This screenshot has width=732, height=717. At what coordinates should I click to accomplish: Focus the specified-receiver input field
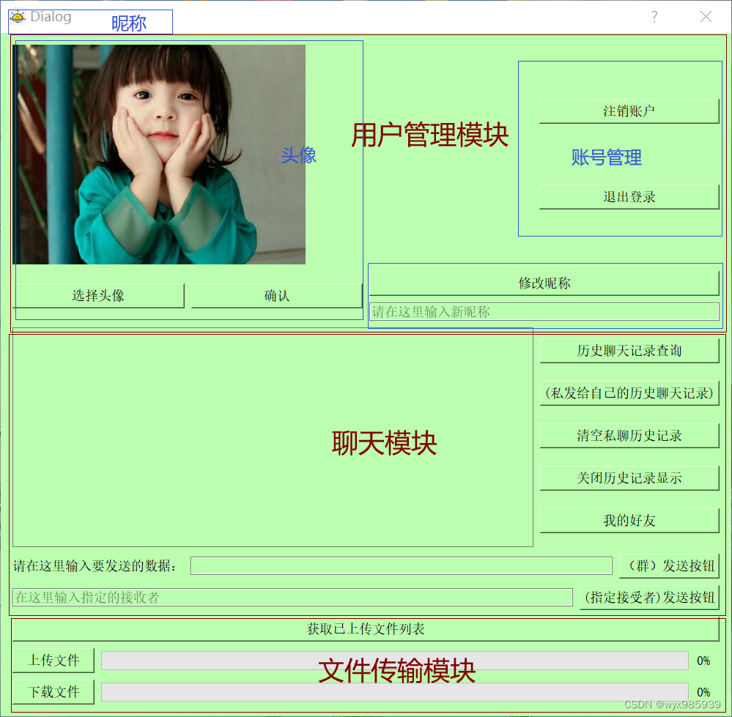[292, 597]
